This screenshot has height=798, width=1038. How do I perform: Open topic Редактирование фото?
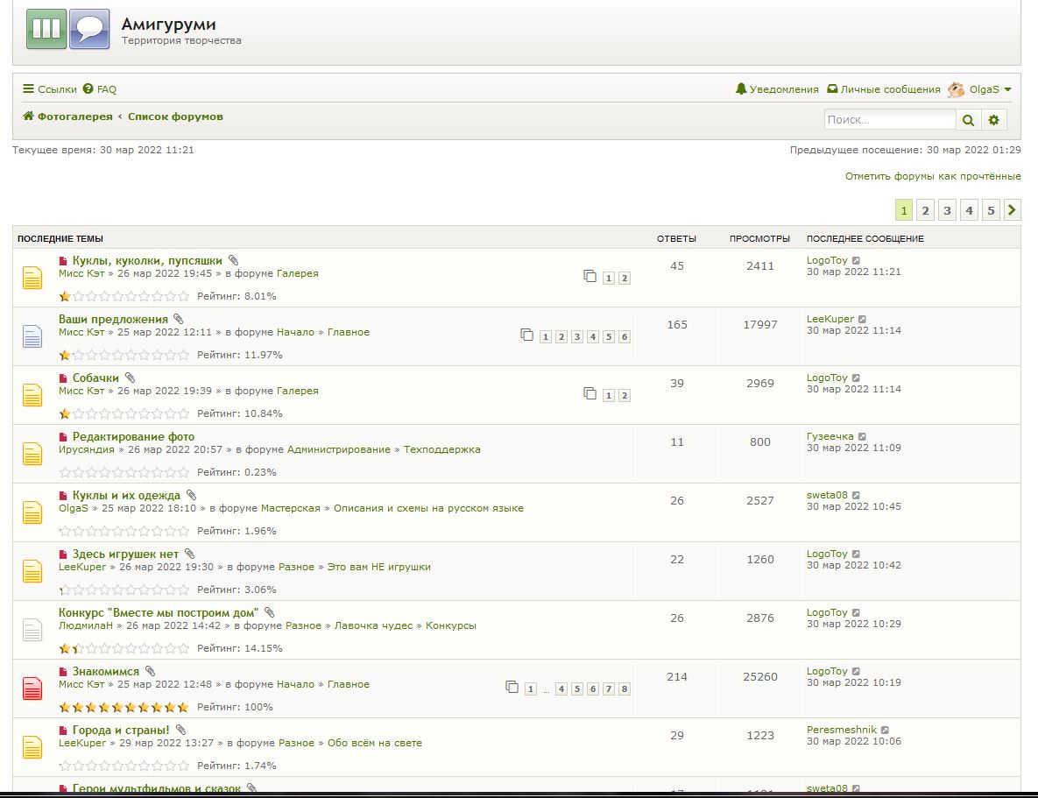click(133, 436)
